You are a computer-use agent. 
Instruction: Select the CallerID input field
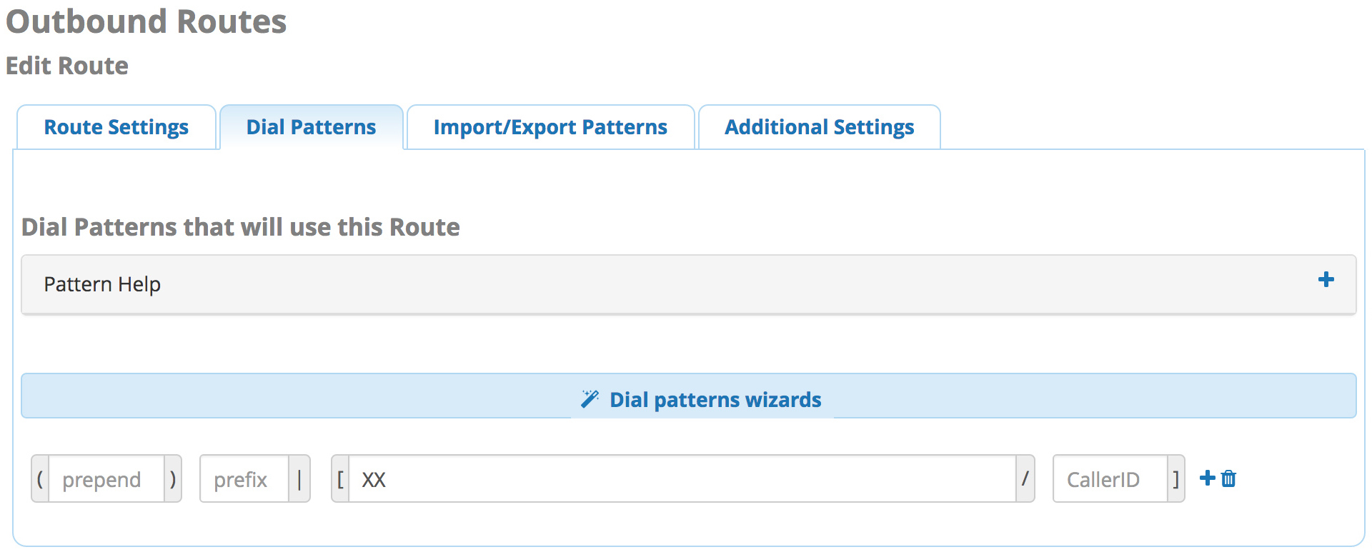[1108, 478]
